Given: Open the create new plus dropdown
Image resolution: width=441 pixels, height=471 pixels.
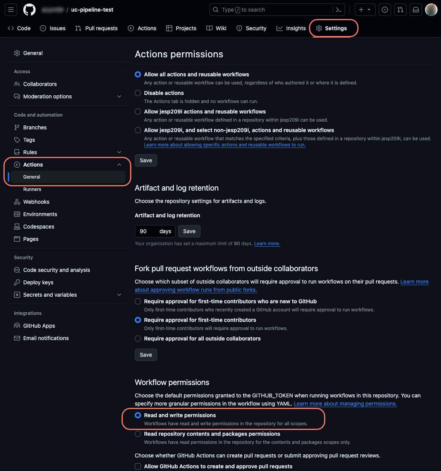Looking at the screenshot, I should pyautogui.click(x=365, y=10).
